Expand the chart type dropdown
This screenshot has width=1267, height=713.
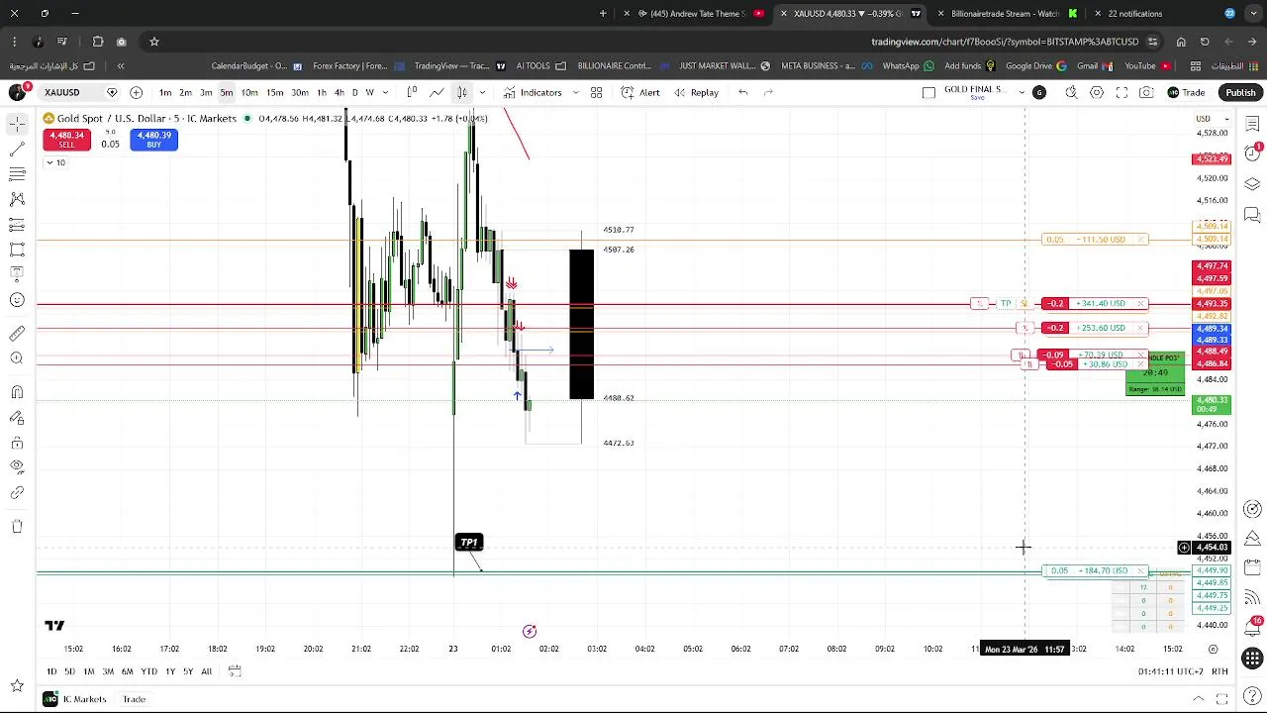(x=482, y=92)
